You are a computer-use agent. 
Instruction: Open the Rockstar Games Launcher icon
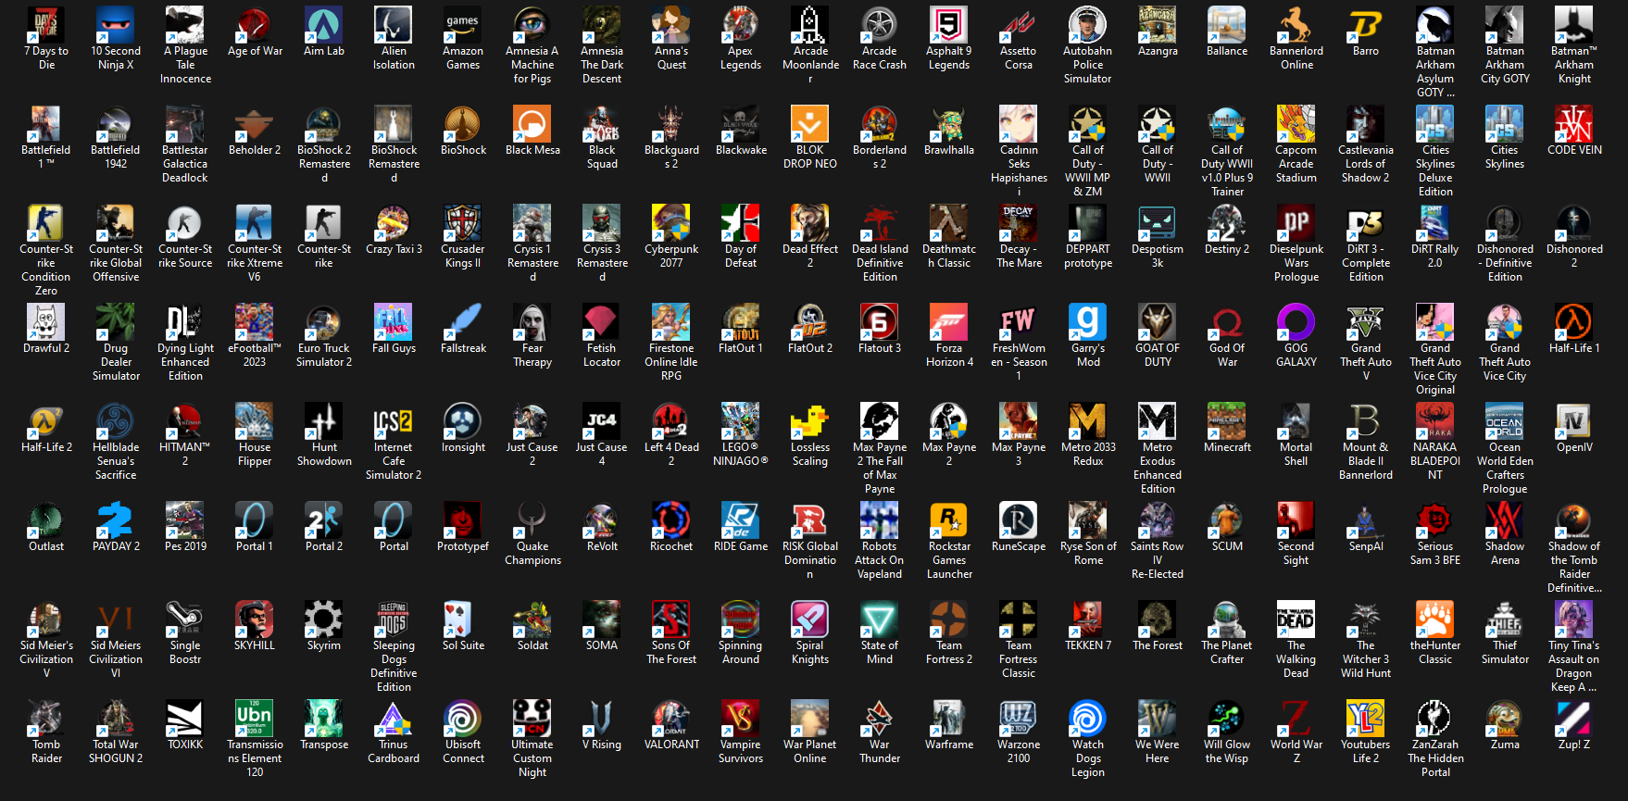[x=949, y=520]
